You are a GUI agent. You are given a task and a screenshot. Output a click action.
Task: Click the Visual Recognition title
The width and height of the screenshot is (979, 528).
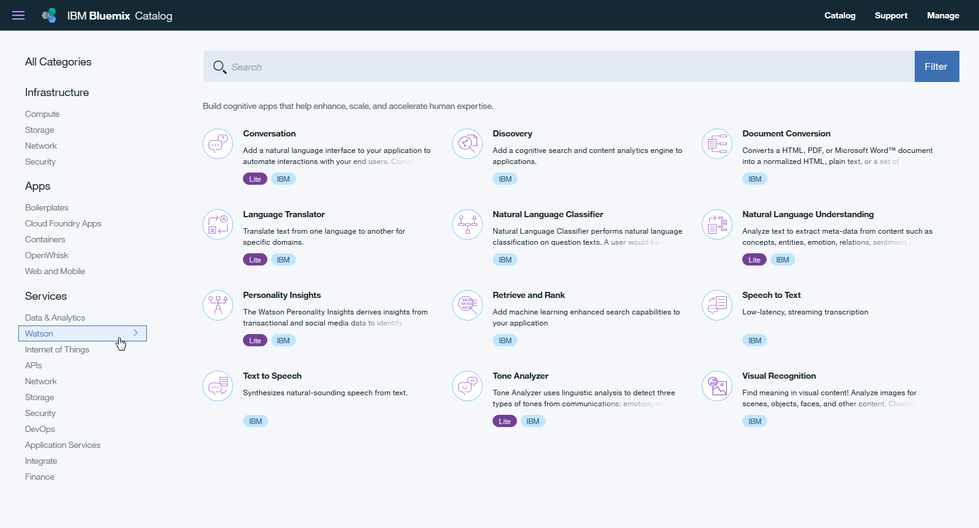(x=779, y=376)
